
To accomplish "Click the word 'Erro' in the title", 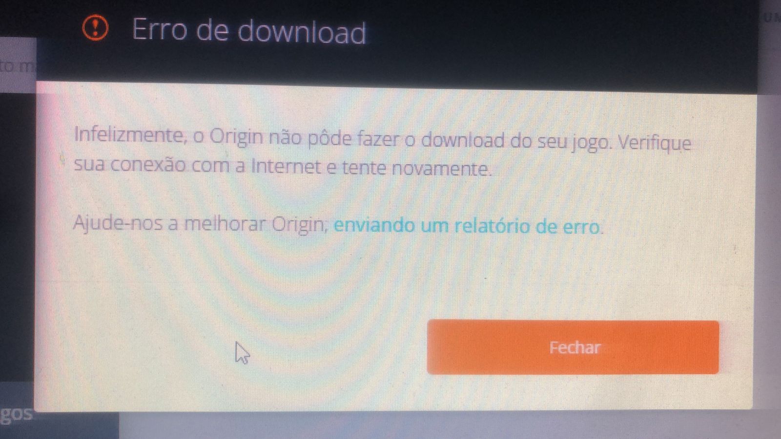I will click(x=160, y=29).
